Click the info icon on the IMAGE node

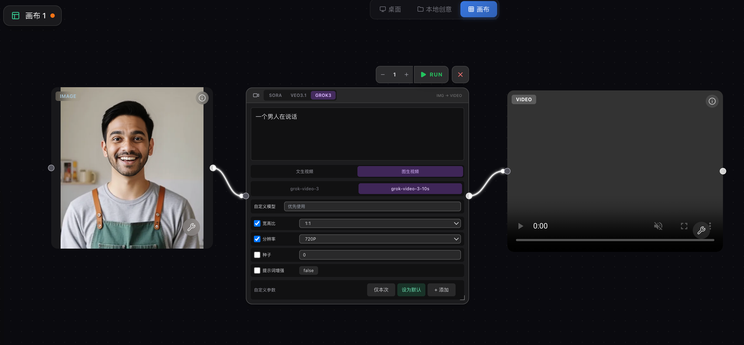pos(202,98)
